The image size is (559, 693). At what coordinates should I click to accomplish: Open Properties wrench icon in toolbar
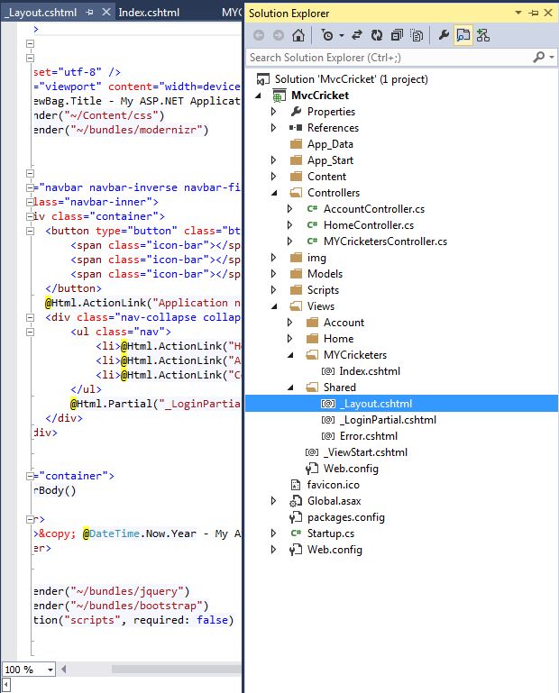[x=444, y=35]
